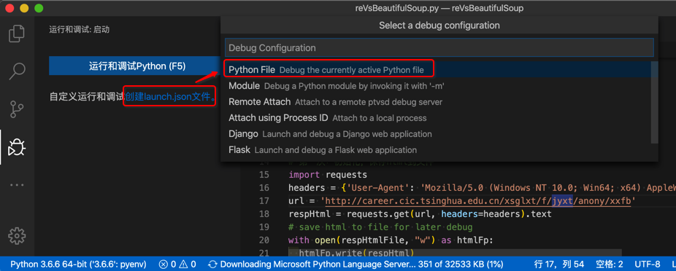676x271 pixels.
Task: Open the Run and Debug bug icon
Action: pos(17,148)
